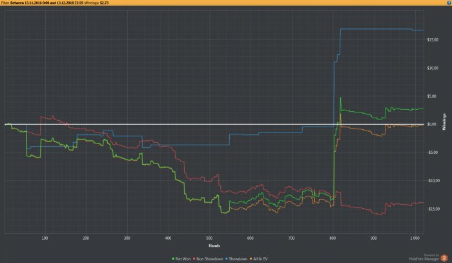
Task: Click the Hands axis title
Action: [x=214, y=246]
